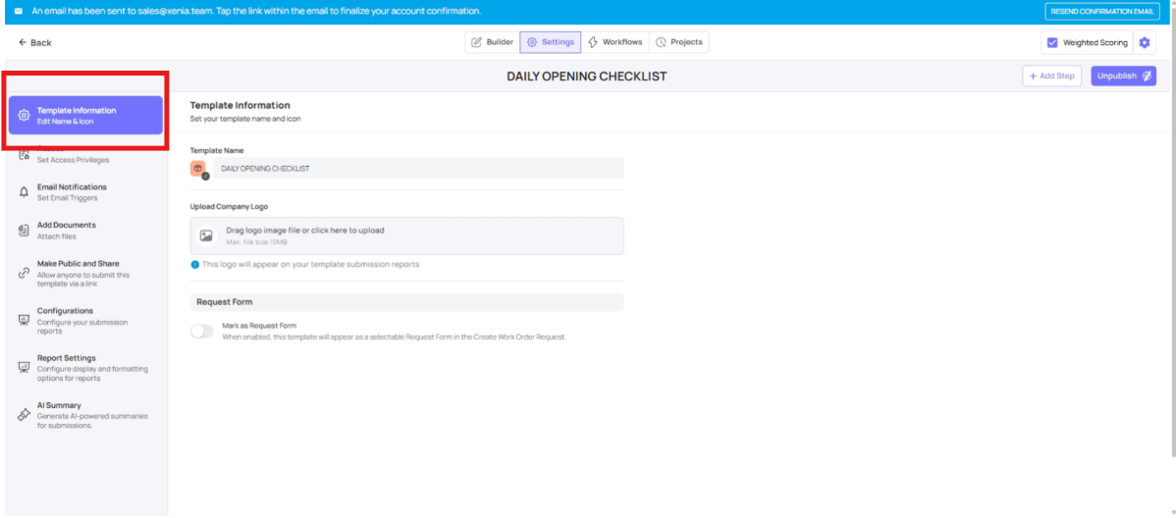The height and width of the screenshot is (518, 1176).
Task: Click Resend Confirmation Email button
Action: (1101, 12)
